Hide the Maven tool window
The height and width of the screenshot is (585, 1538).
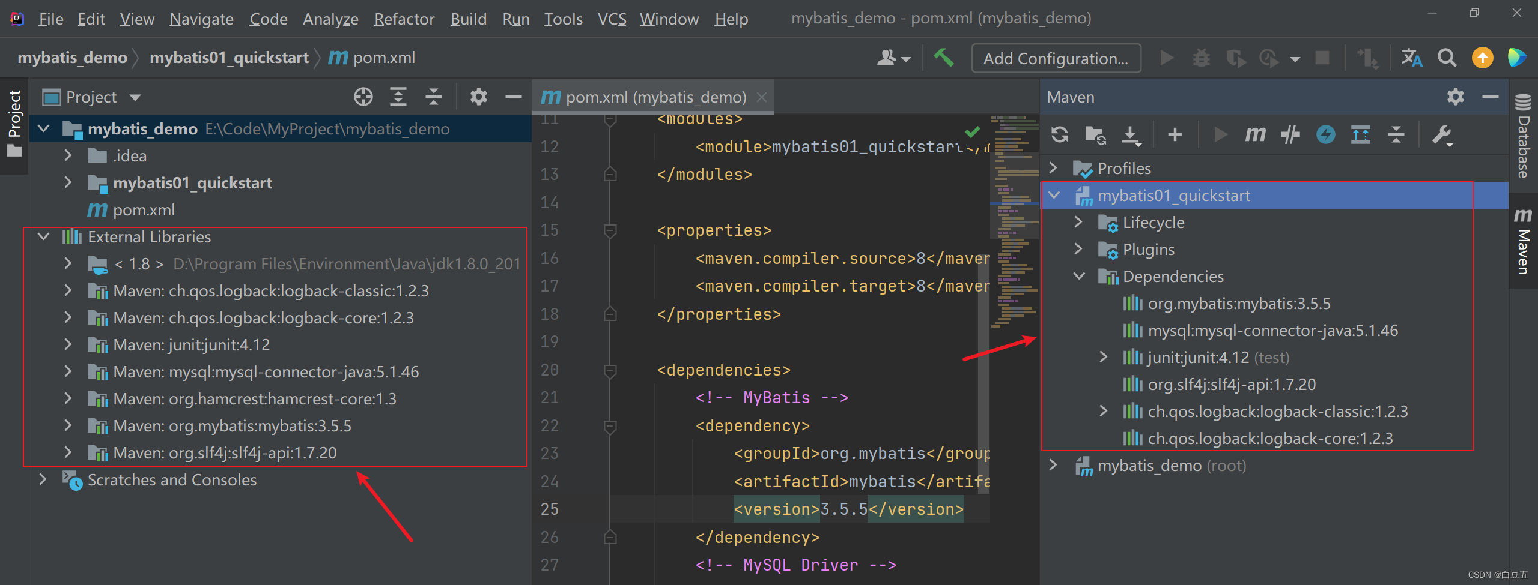1491,97
